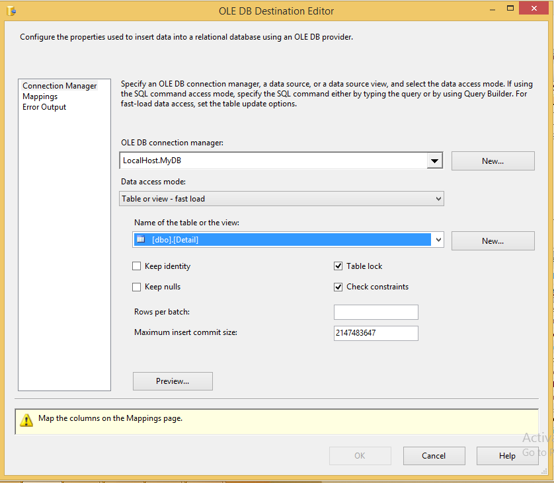Click the Rows per batch field
The image size is (554, 483).
376,312
